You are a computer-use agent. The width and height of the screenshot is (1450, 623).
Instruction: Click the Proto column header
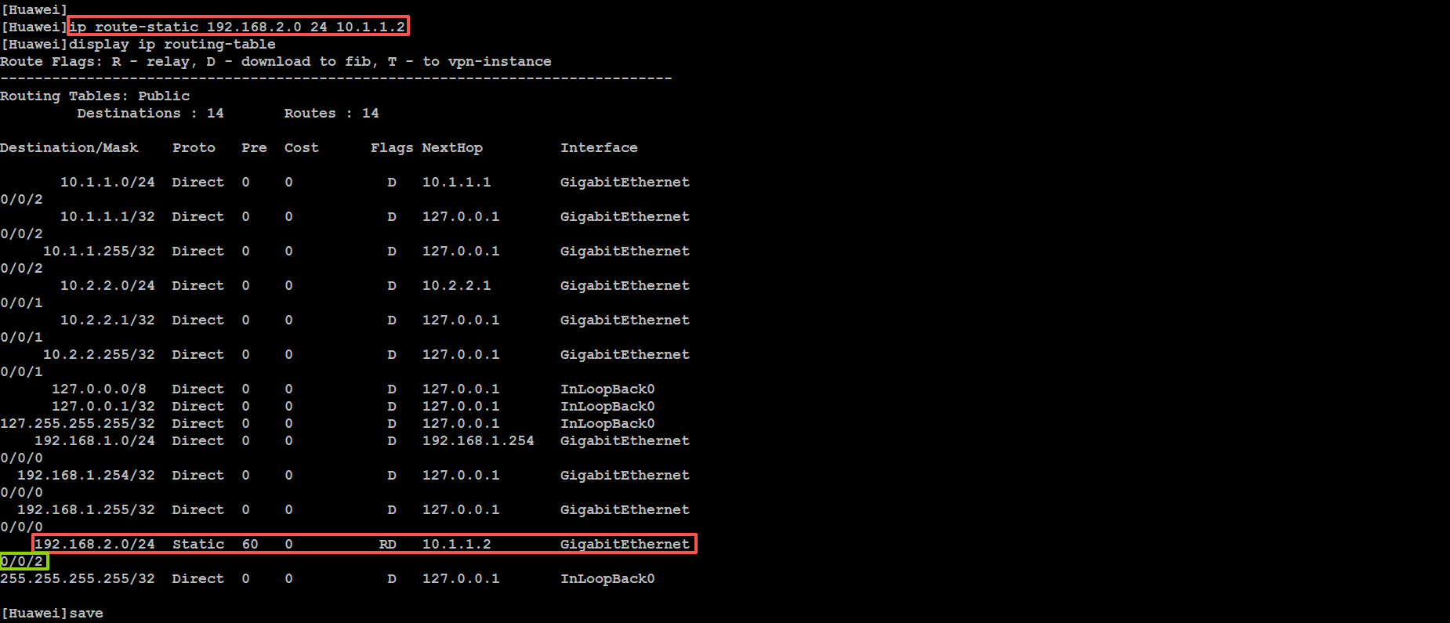(x=194, y=148)
